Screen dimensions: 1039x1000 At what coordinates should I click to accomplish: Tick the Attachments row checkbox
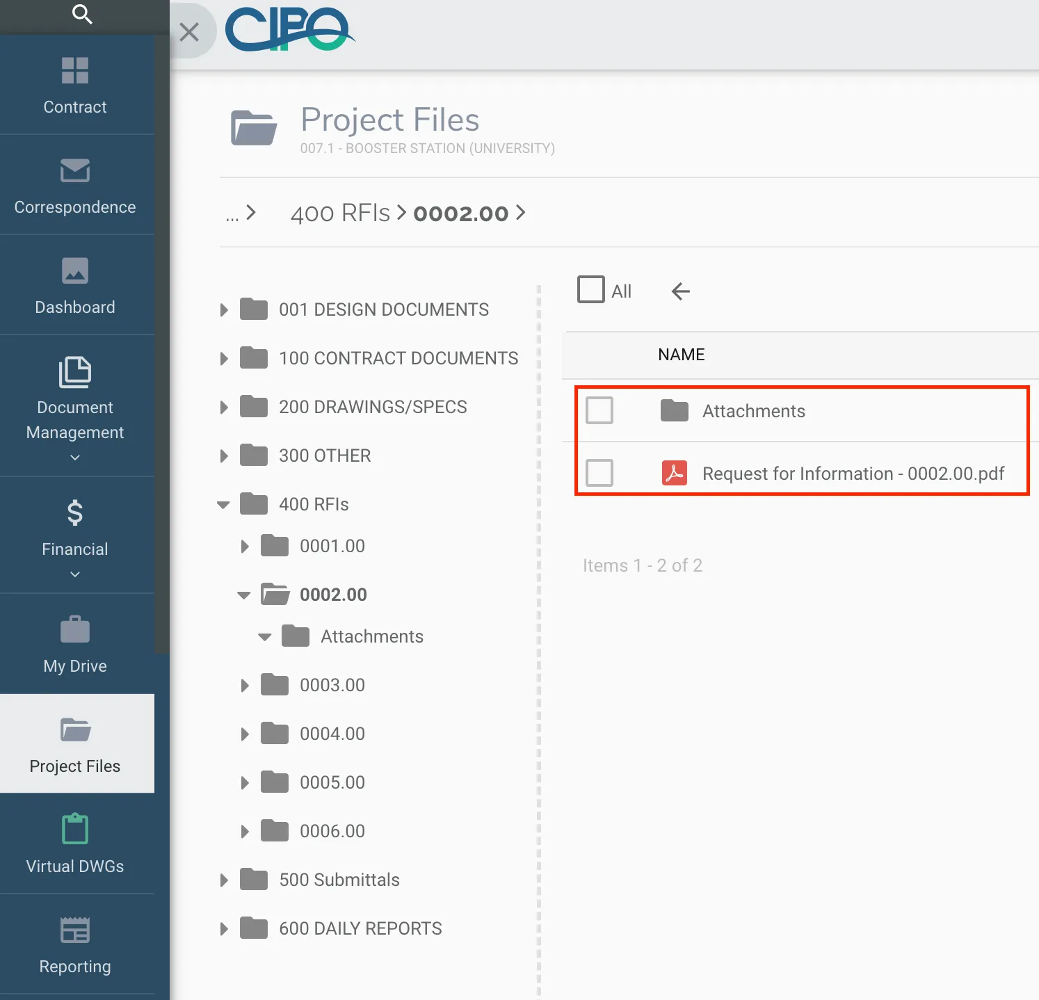point(599,410)
